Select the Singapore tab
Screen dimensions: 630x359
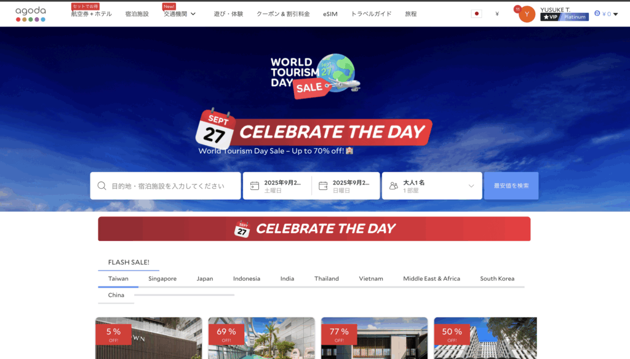point(162,278)
